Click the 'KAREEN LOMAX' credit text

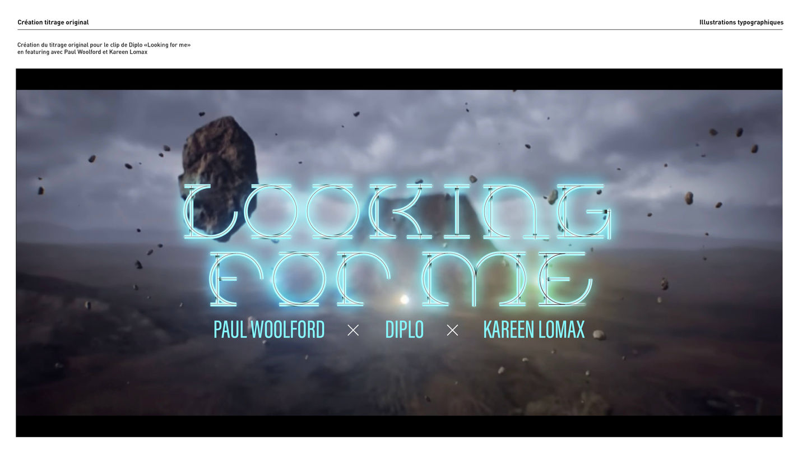[x=534, y=330]
